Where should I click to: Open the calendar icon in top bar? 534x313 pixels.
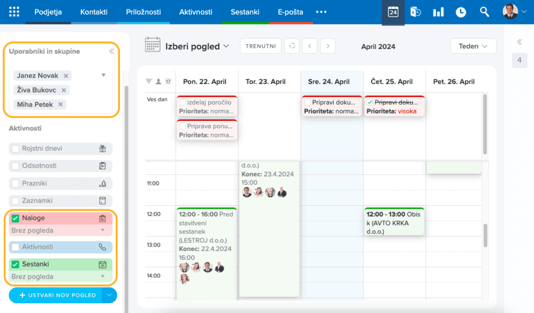393,12
